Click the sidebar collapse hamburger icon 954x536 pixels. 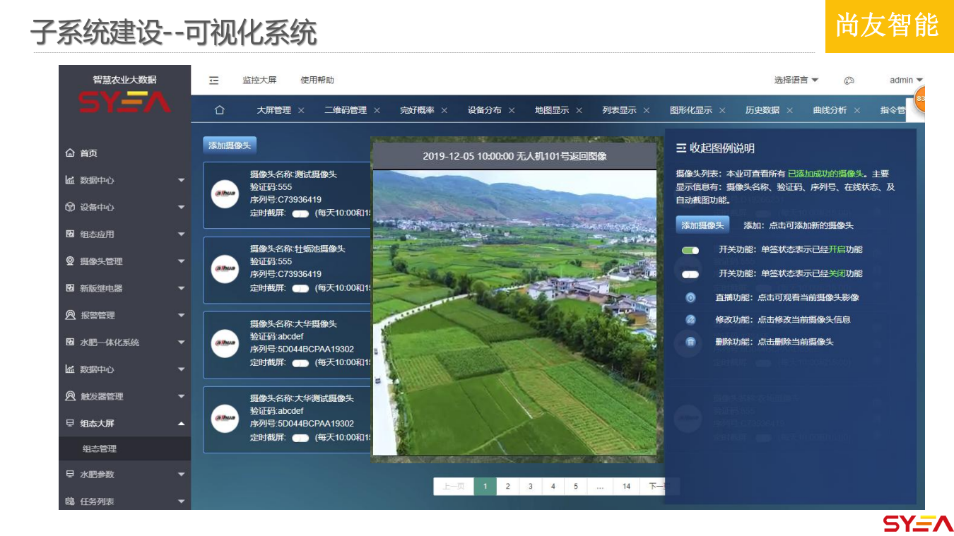click(214, 81)
